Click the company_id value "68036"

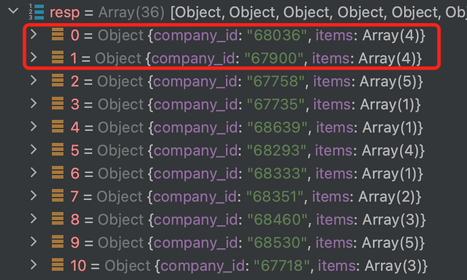275,35
